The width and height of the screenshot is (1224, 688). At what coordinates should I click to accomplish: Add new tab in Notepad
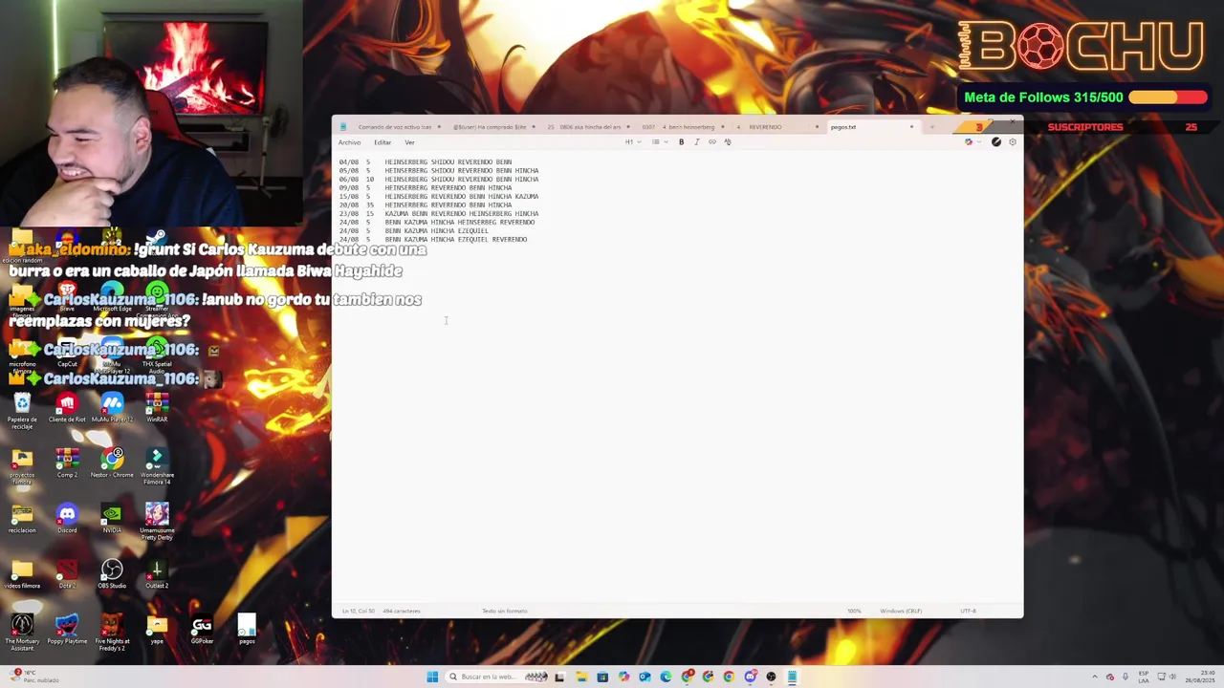click(932, 127)
